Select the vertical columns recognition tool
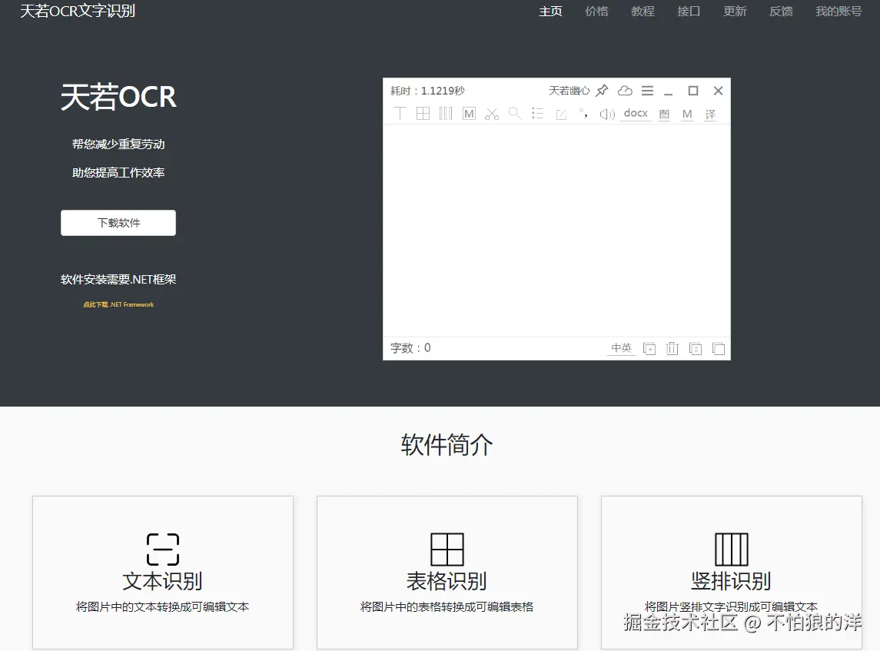Screen dimensions: 880x651 446,113
